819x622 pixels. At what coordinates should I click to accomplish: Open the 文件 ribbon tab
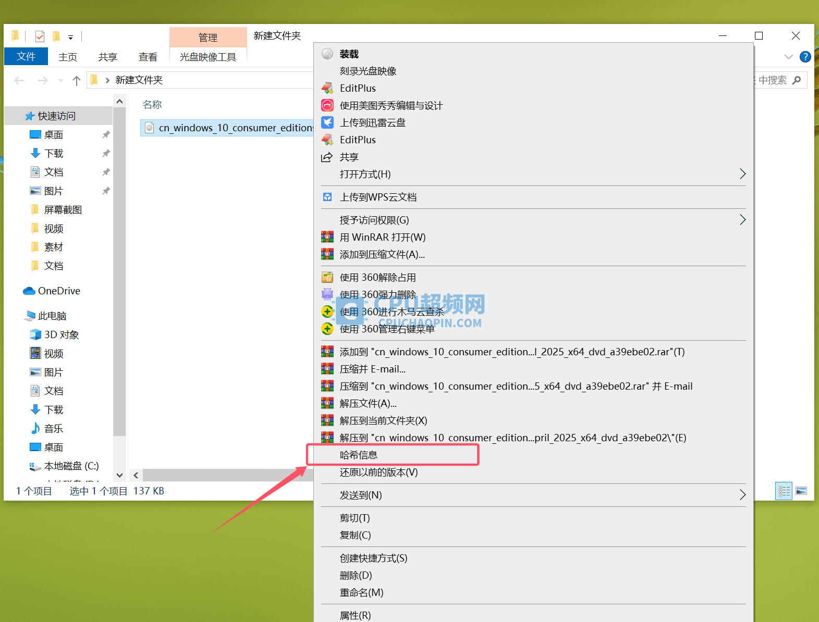[x=26, y=56]
